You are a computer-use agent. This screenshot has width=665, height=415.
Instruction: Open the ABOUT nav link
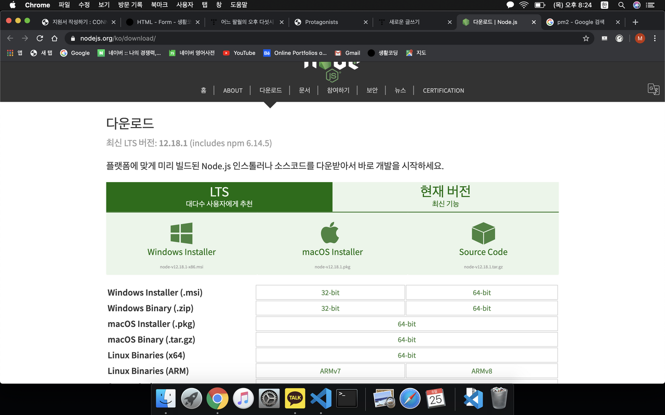233,90
